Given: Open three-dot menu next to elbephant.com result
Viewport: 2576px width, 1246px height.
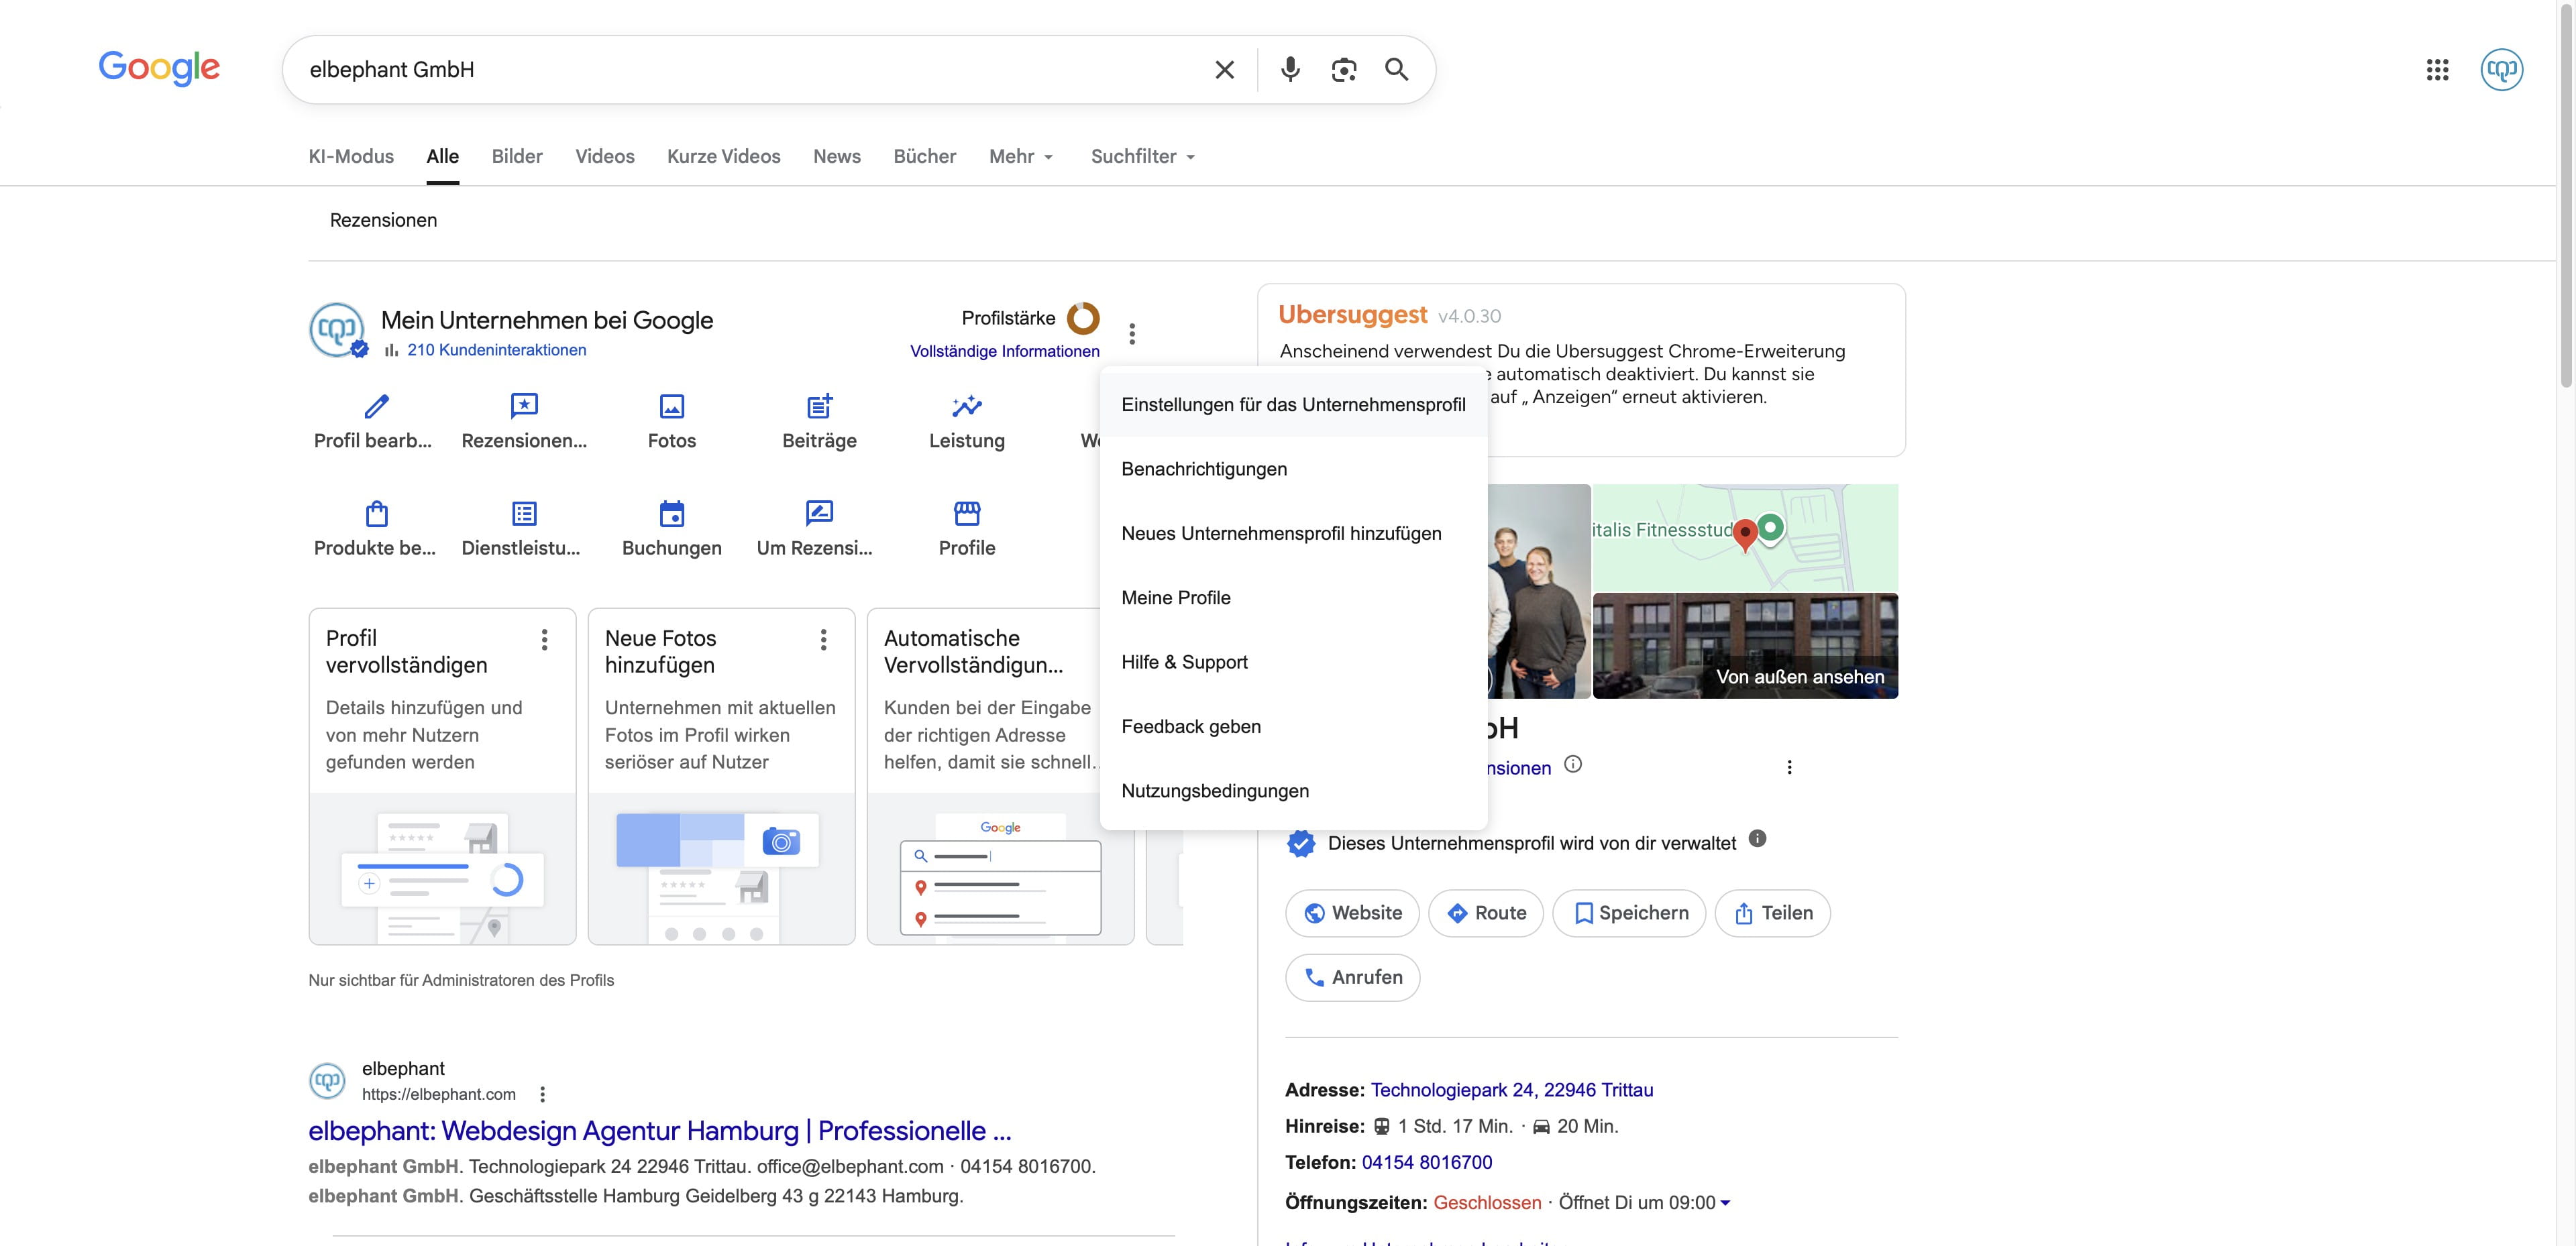Looking at the screenshot, I should [x=542, y=1094].
